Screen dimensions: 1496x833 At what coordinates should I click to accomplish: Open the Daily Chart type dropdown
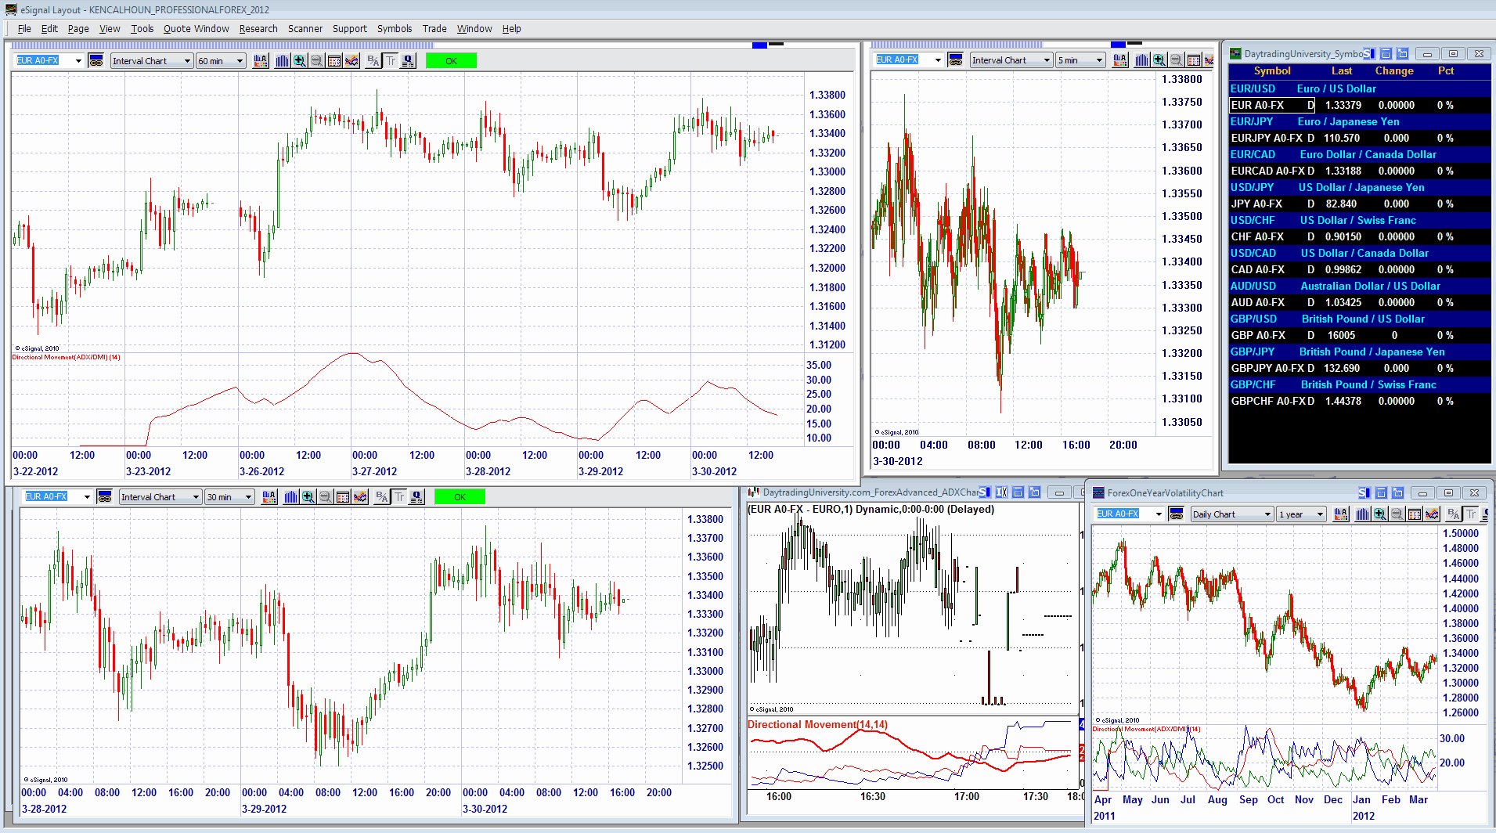click(x=1232, y=514)
